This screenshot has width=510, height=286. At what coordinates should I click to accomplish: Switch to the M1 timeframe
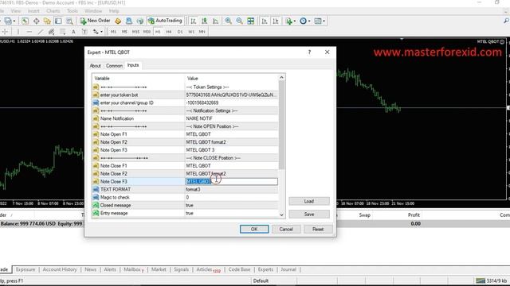113,32
